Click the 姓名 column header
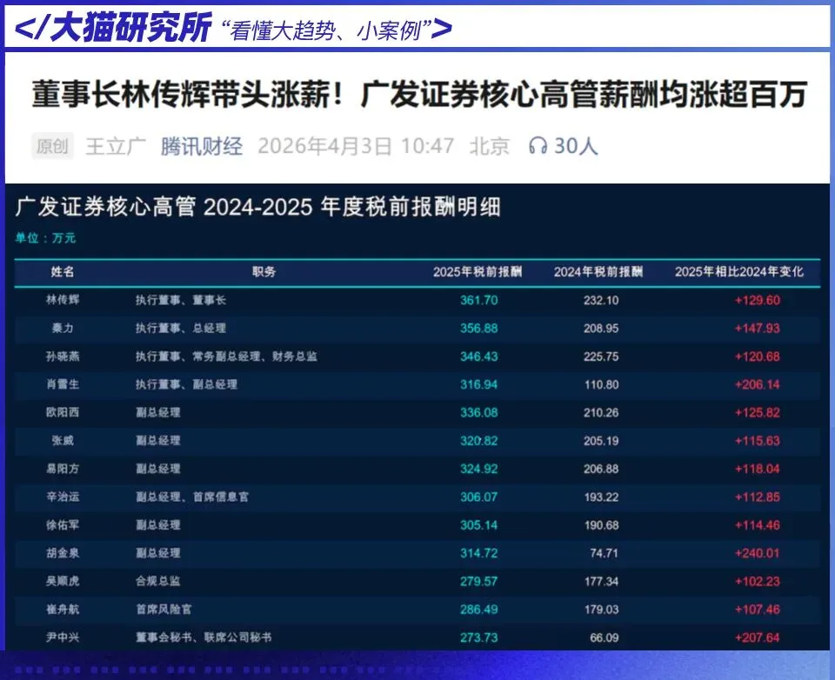The image size is (835, 680). point(63,271)
